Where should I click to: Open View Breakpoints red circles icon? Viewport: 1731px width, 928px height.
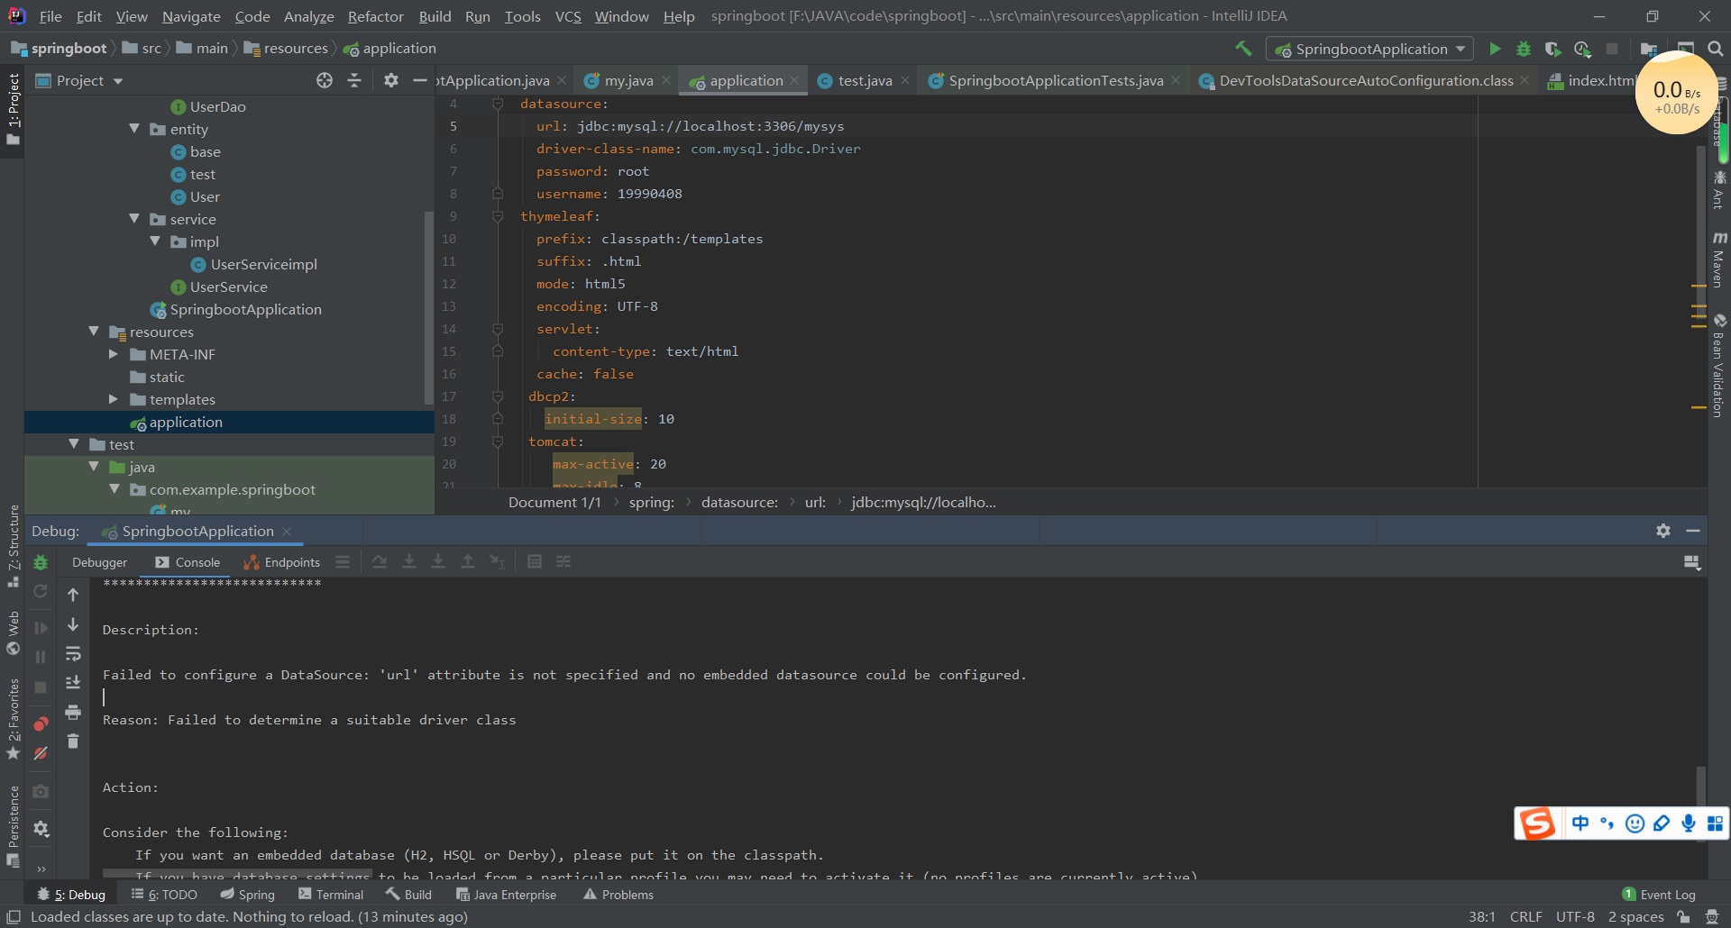pyautogui.click(x=41, y=723)
